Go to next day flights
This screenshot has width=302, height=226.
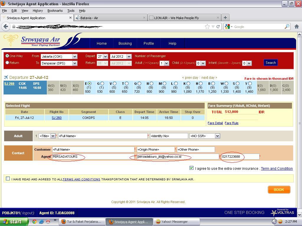click(x=209, y=78)
